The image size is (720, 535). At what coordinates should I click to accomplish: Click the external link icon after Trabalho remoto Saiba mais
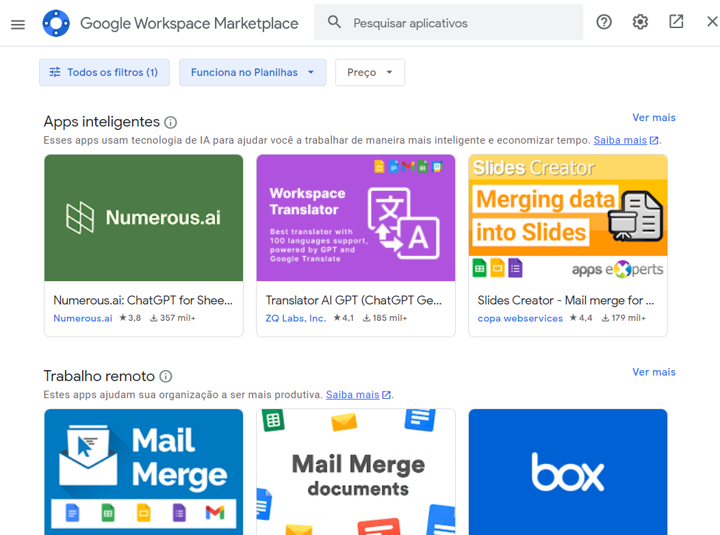386,395
